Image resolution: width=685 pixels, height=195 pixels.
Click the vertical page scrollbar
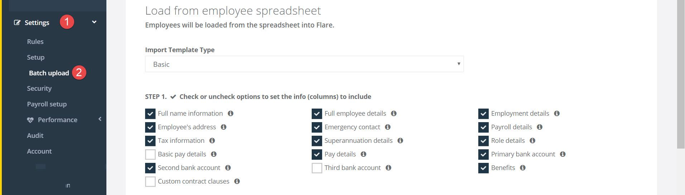pyautogui.click(x=681, y=74)
